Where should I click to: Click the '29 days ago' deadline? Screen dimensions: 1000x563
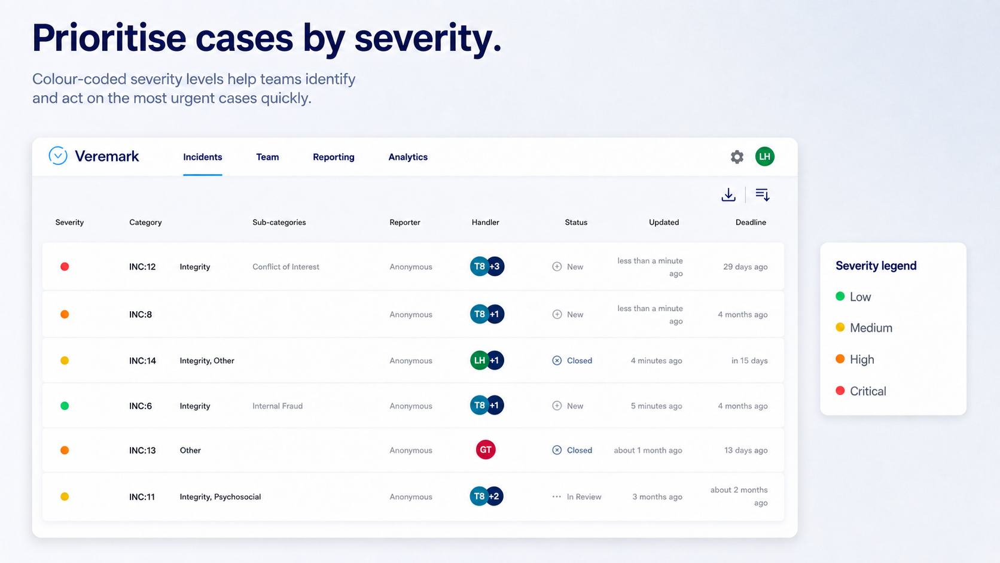(745, 266)
